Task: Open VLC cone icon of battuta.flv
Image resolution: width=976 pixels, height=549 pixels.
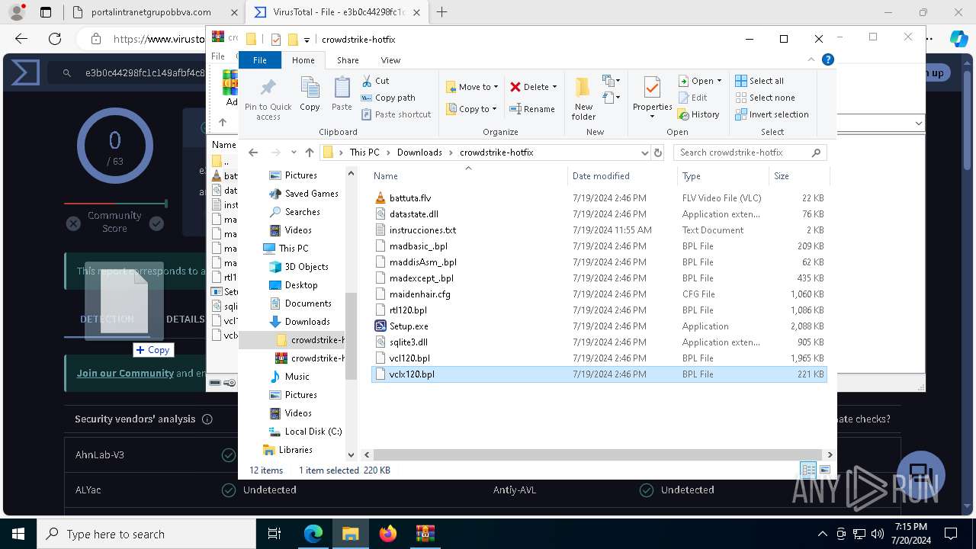Action: point(381,197)
